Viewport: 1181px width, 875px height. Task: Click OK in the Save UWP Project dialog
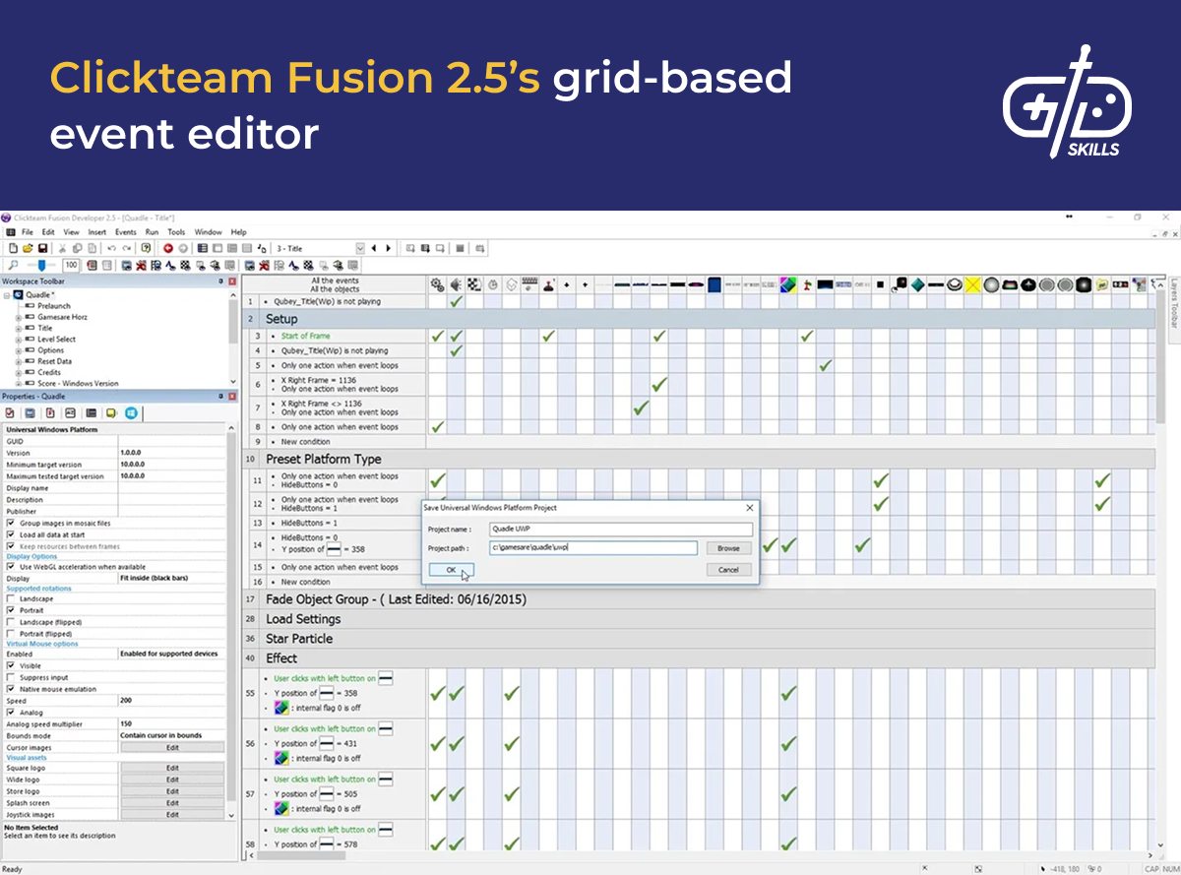pyautogui.click(x=451, y=570)
